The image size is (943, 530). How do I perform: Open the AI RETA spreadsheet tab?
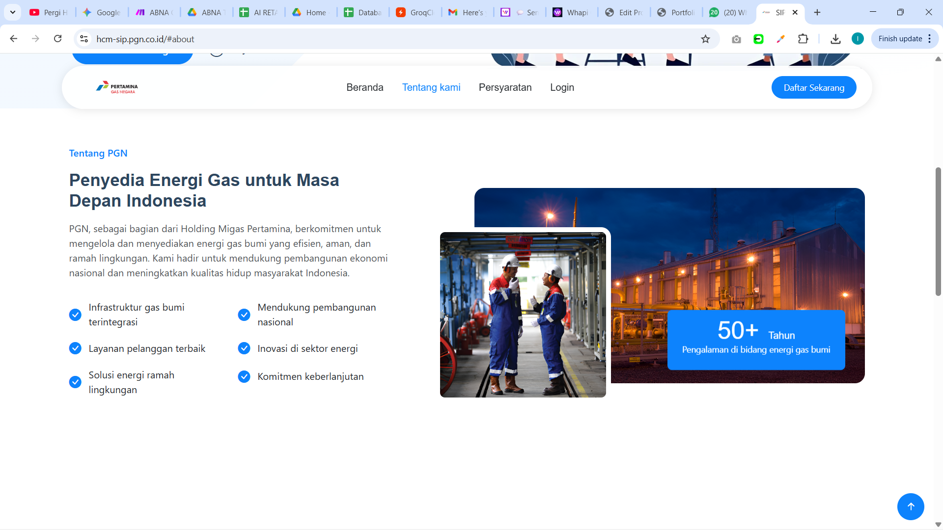point(259,12)
